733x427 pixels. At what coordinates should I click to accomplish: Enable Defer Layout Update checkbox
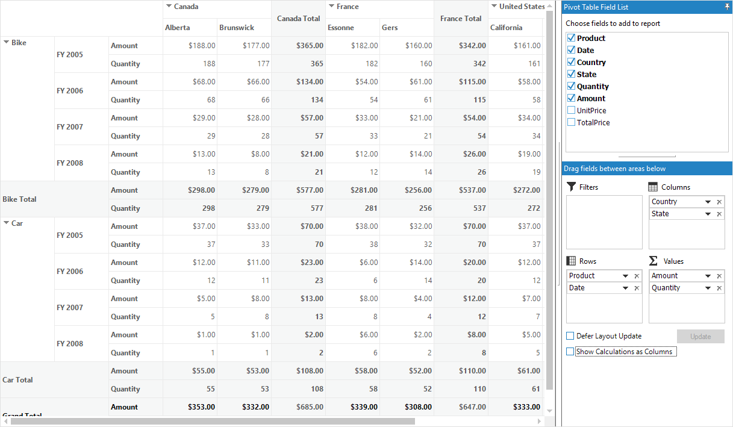tap(570, 336)
